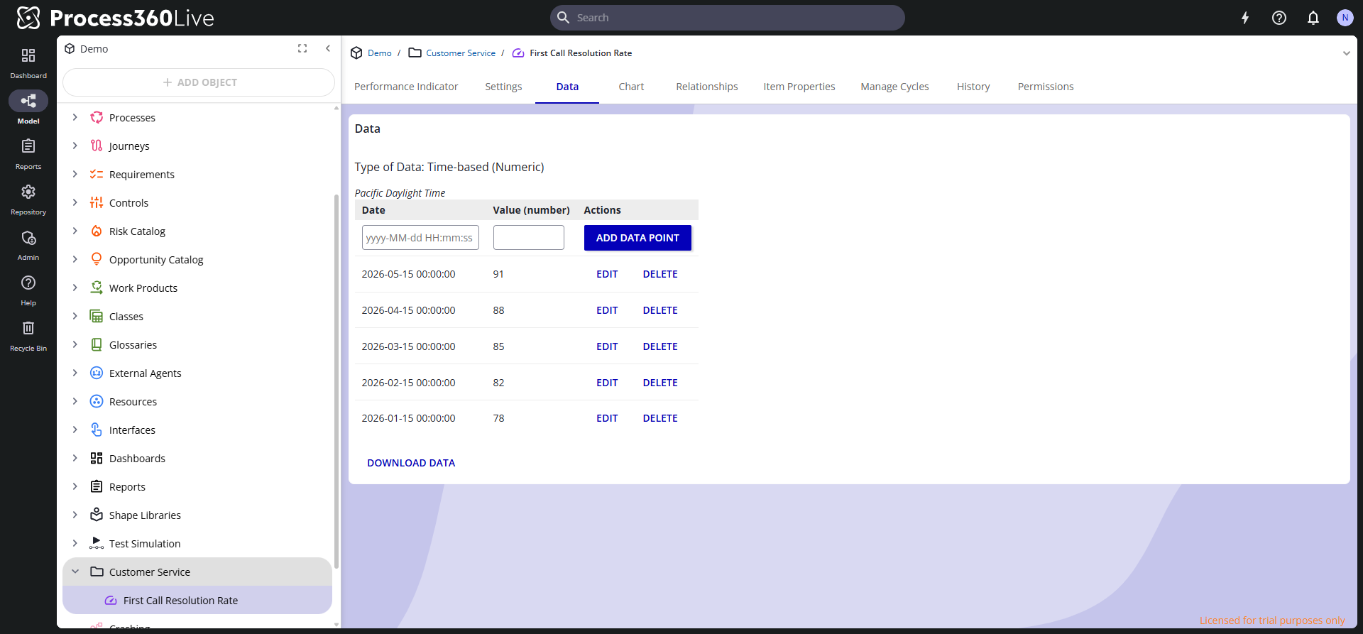1363x634 pixels.
Task: Open Help in the left navigation rail
Action: 28,290
